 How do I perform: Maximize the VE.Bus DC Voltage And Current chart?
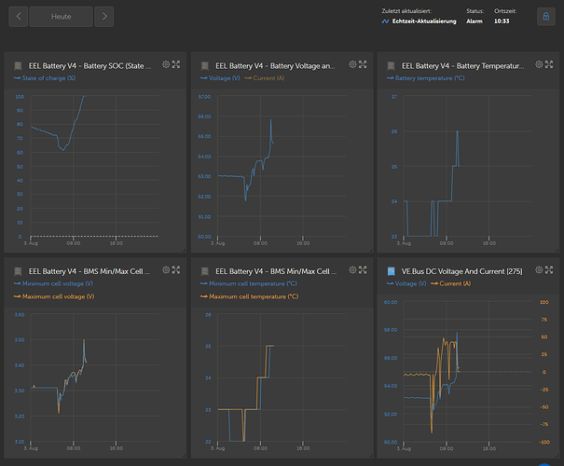[550, 269]
